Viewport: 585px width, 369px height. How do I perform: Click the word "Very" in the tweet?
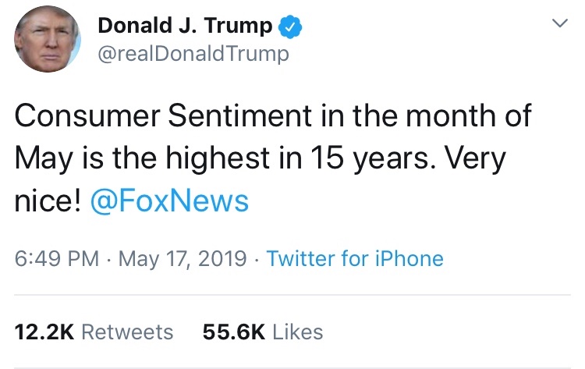(473, 159)
